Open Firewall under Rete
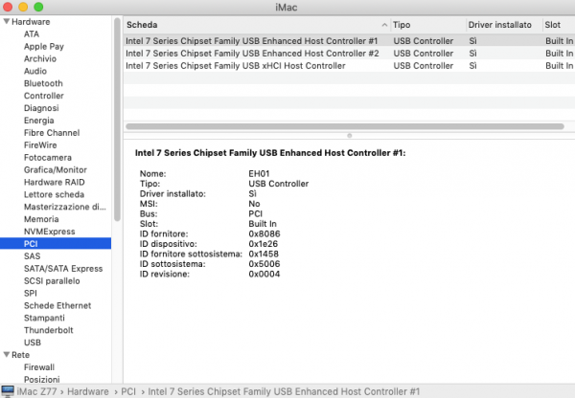575x398 pixels. click(39, 366)
